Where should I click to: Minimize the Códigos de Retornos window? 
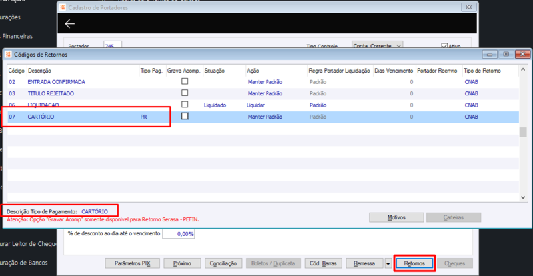490,55
